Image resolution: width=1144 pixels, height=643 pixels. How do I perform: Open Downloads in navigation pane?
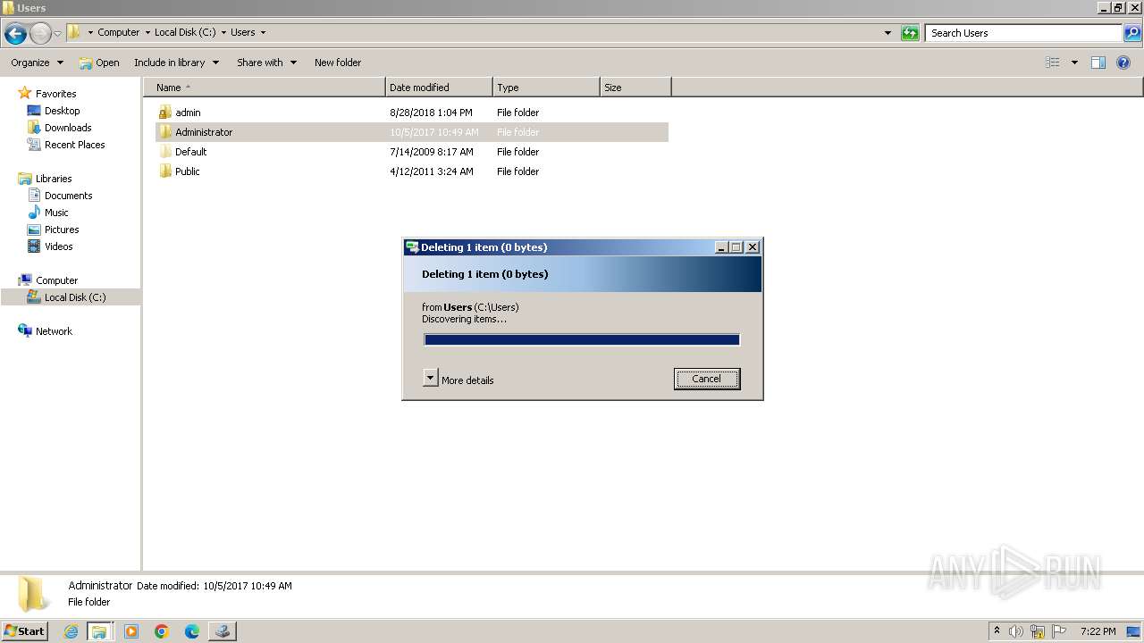pyautogui.click(x=68, y=128)
